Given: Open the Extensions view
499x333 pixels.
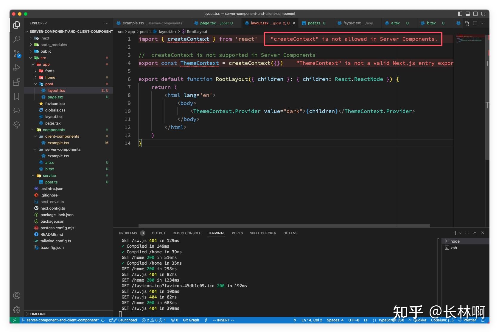Looking at the screenshot, I should point(16,82).
